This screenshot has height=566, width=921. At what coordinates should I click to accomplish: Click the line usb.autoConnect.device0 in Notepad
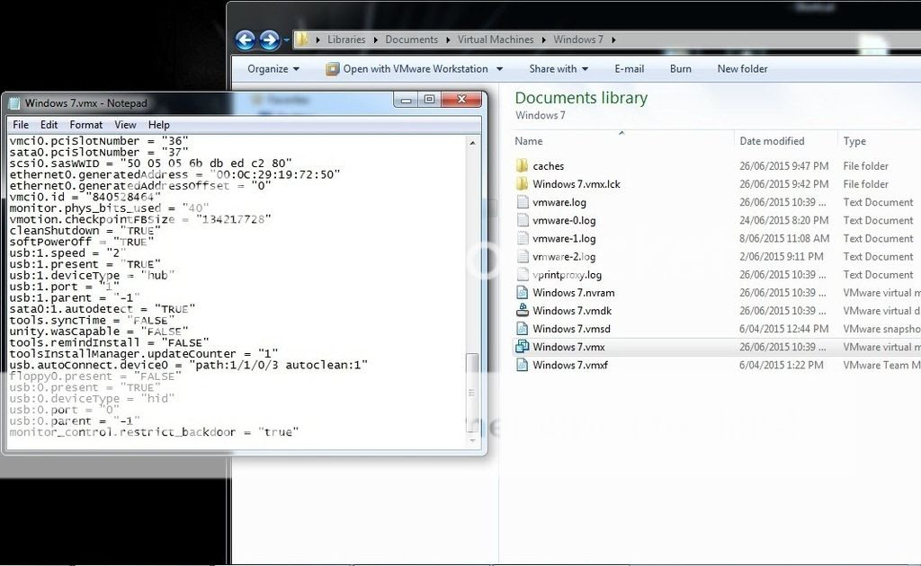point(189,365)
